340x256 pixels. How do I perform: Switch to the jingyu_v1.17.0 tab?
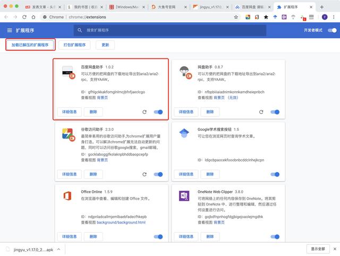click(x=210, y=7)
